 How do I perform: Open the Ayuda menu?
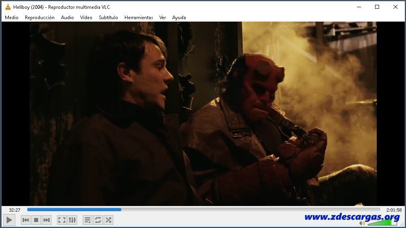point(179,18)
